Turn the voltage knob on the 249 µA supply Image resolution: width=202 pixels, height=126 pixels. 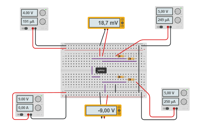(178, 11)
